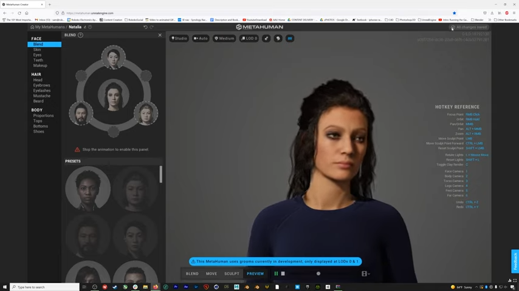Select the top blend circle face

point(113,58)
